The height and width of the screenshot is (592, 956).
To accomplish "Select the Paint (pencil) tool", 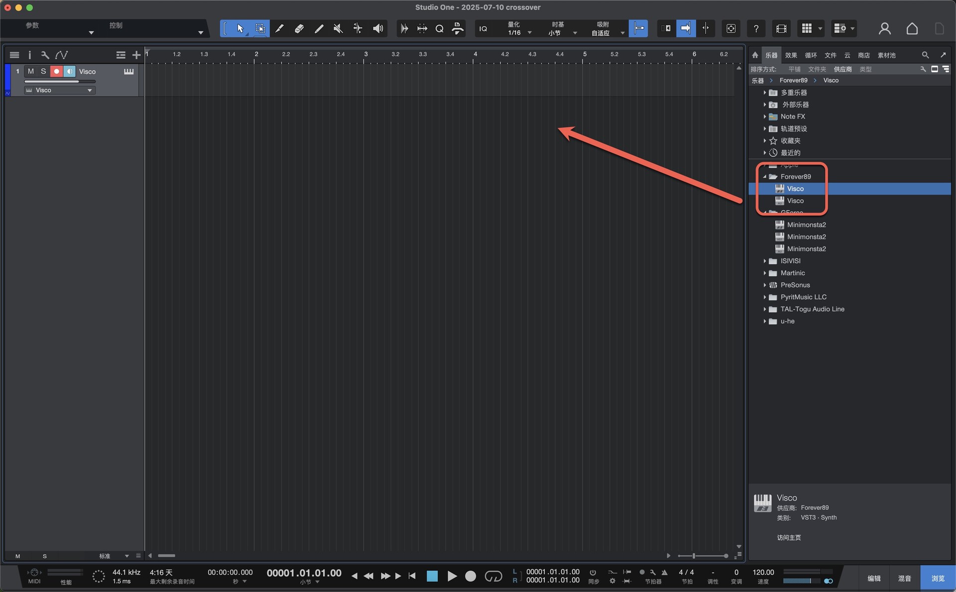I will (x=319, y=28).
